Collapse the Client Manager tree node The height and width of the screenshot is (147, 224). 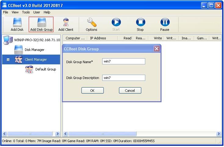(8, 59)
